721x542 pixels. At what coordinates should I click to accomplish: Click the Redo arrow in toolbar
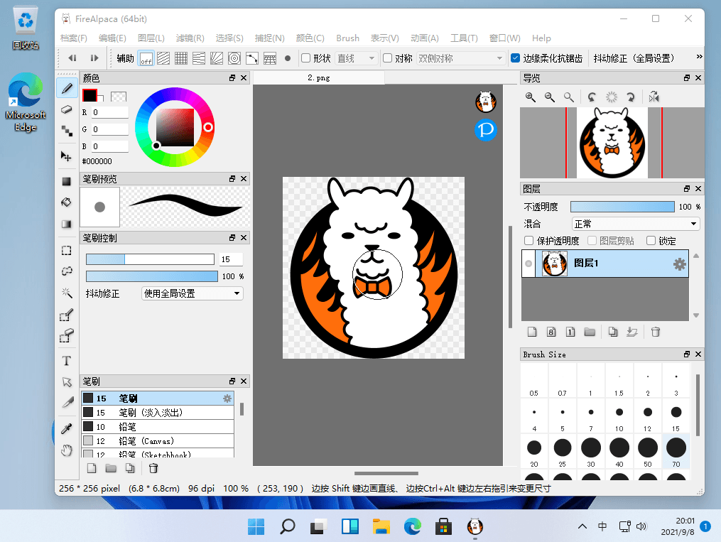click(94, 58)
